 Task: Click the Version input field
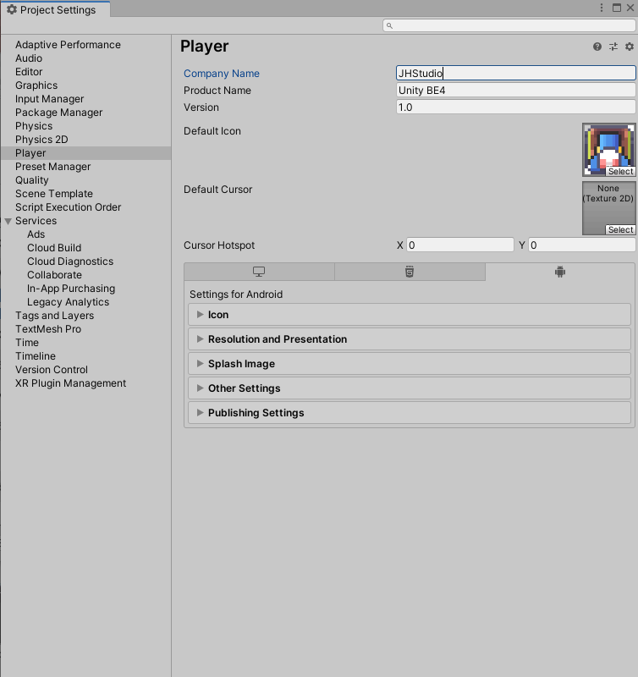click(516, 107)
